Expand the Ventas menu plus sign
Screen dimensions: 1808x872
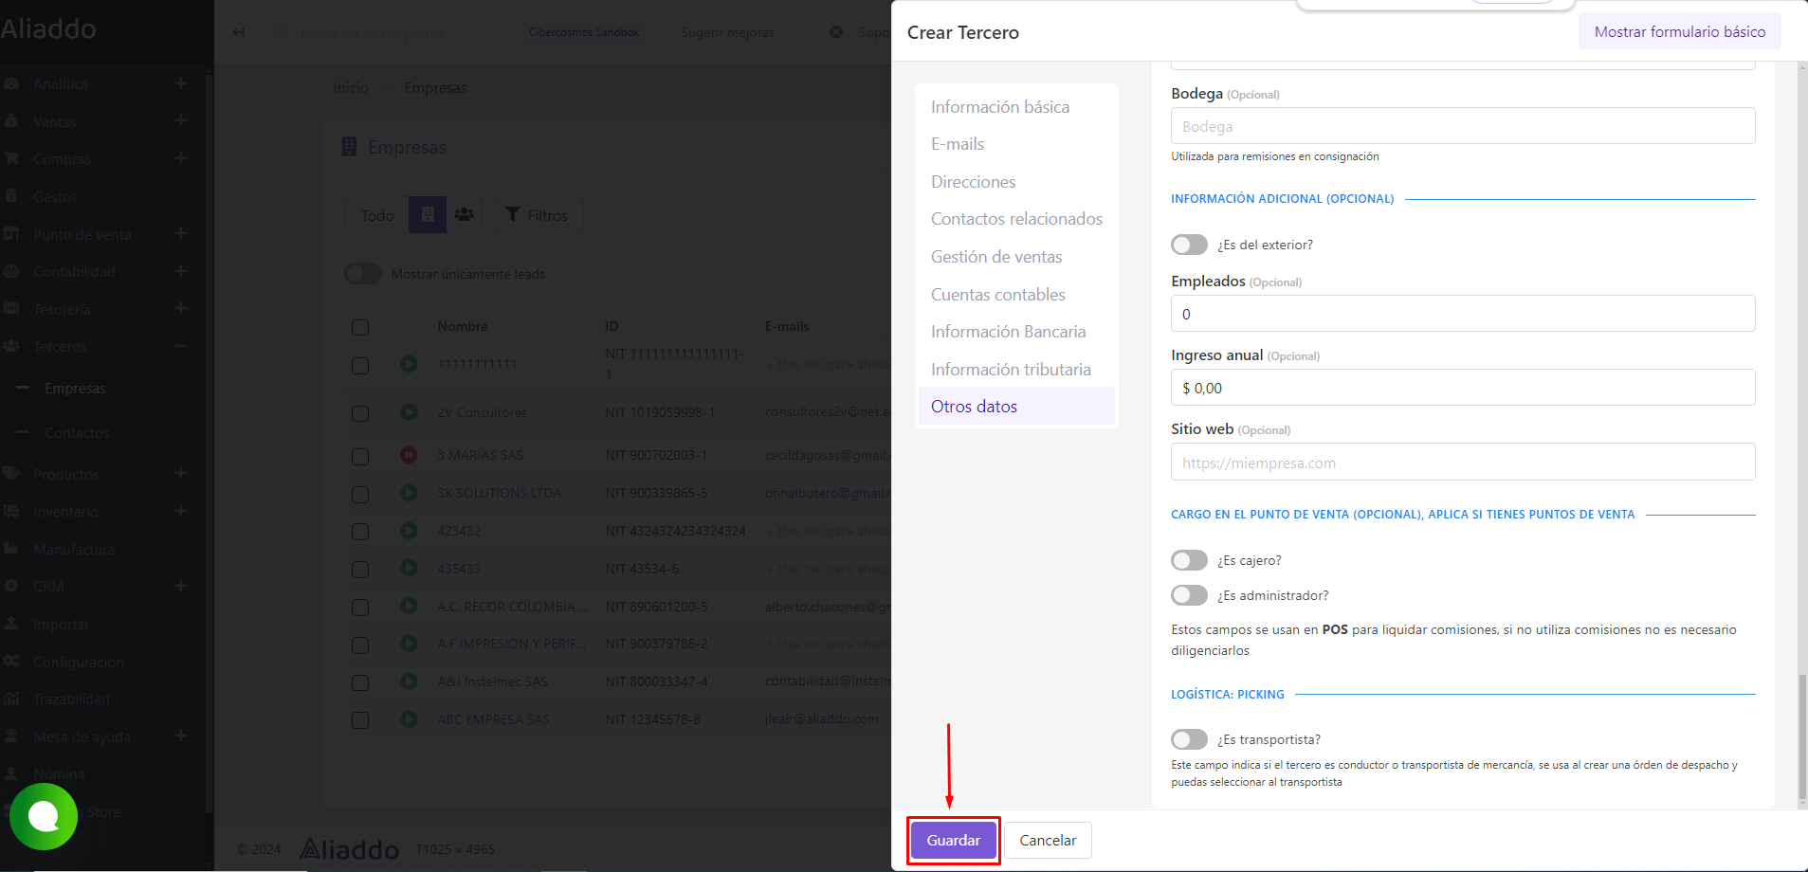(181, 121)
